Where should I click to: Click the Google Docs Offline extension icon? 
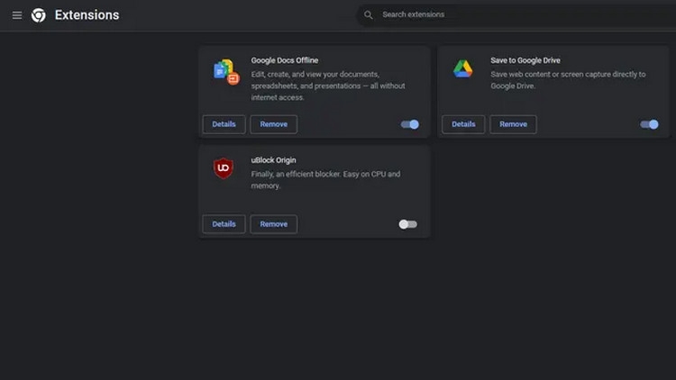(x=224, y=70)
